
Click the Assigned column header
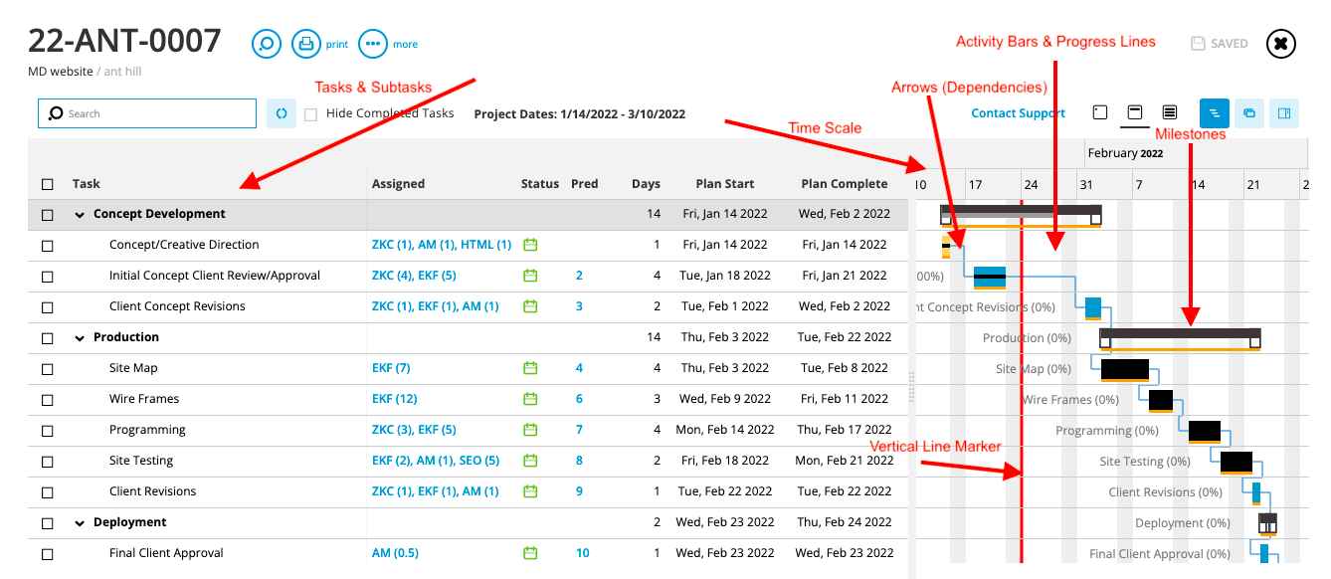[x=398, y=184]
